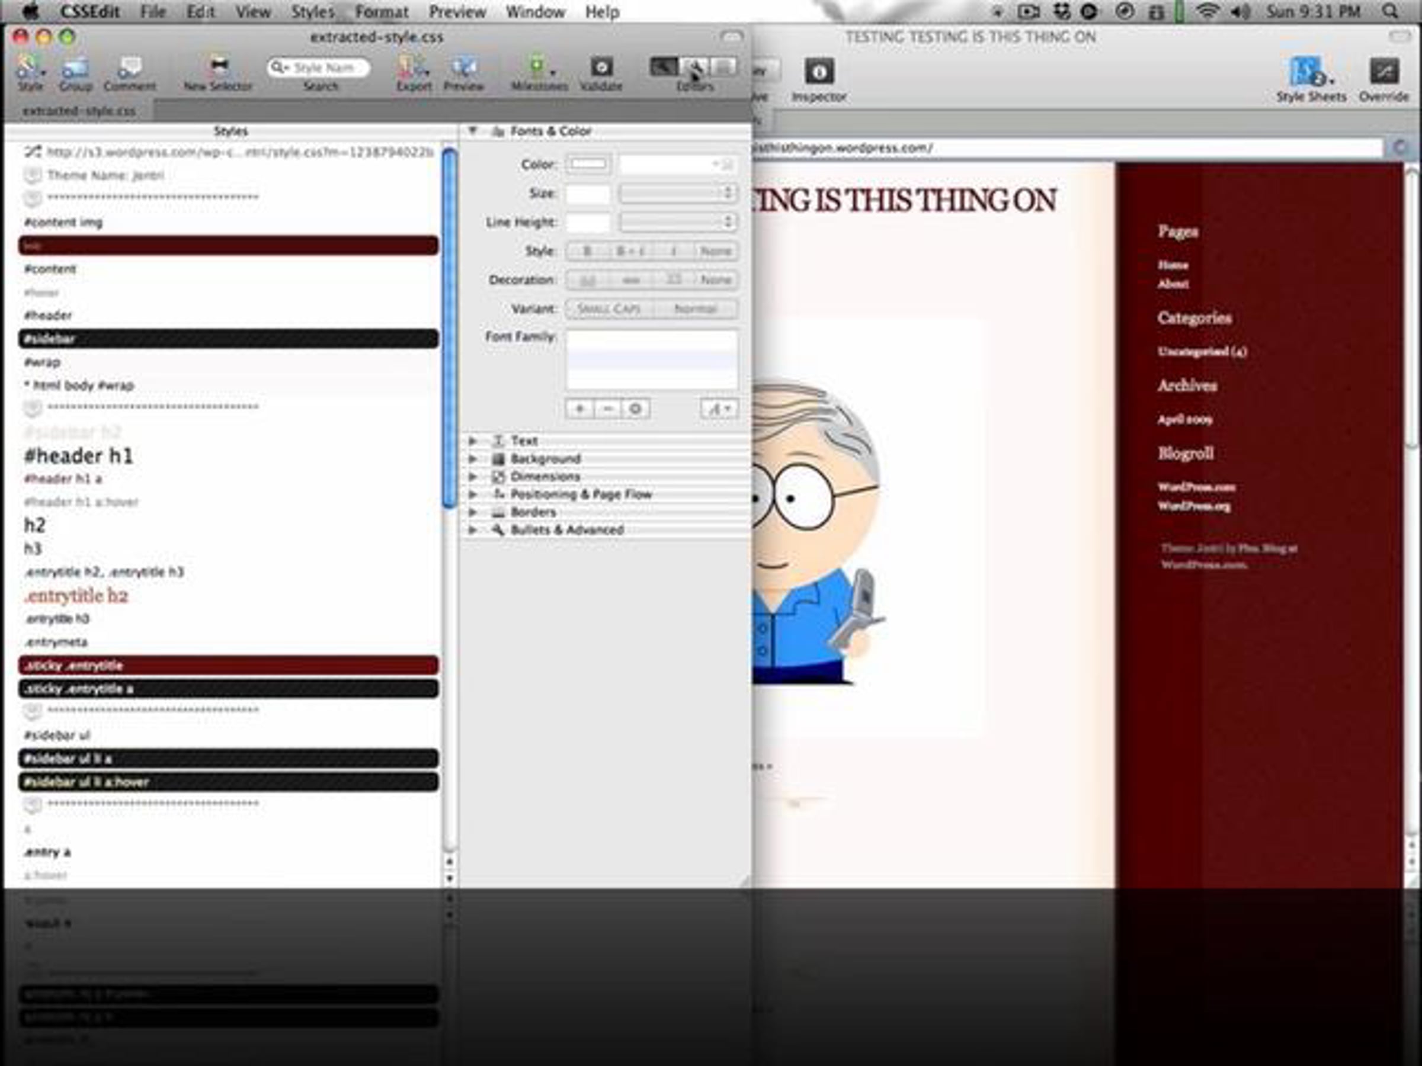Select None in the Decoration row
Image resolution: width=1422 pixels, height=1066 pixels.
tap(716, 280)
